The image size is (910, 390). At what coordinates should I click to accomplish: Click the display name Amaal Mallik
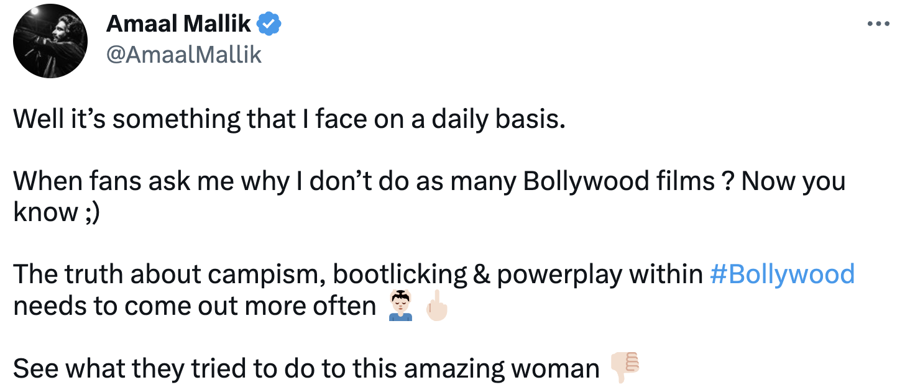pos(180,23)
